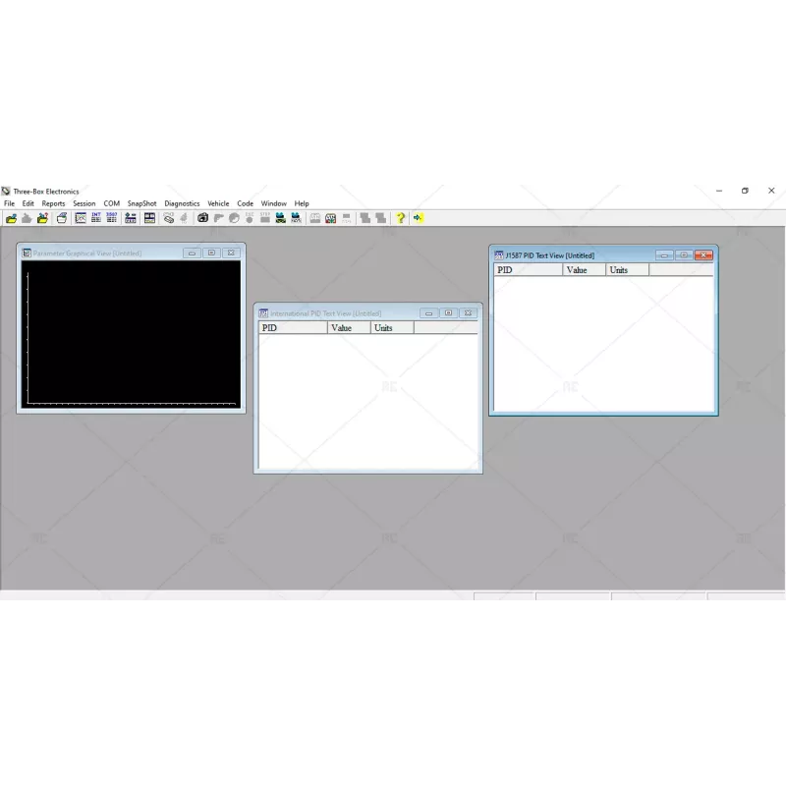Open the SnapShot menu
Image resolution: width=786 pixels, height=786 pixels.
coord(141,203)
